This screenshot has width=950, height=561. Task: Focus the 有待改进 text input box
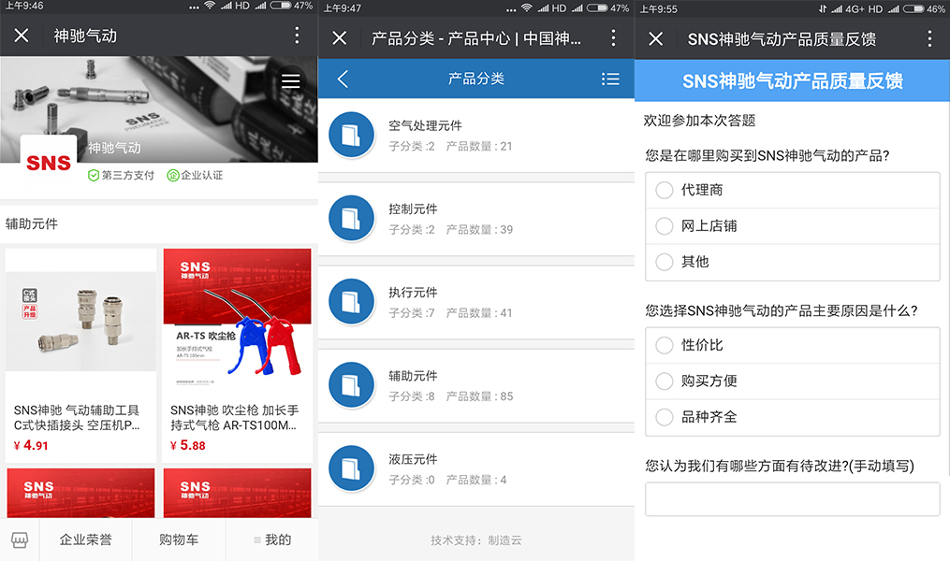tap(793, 499)
